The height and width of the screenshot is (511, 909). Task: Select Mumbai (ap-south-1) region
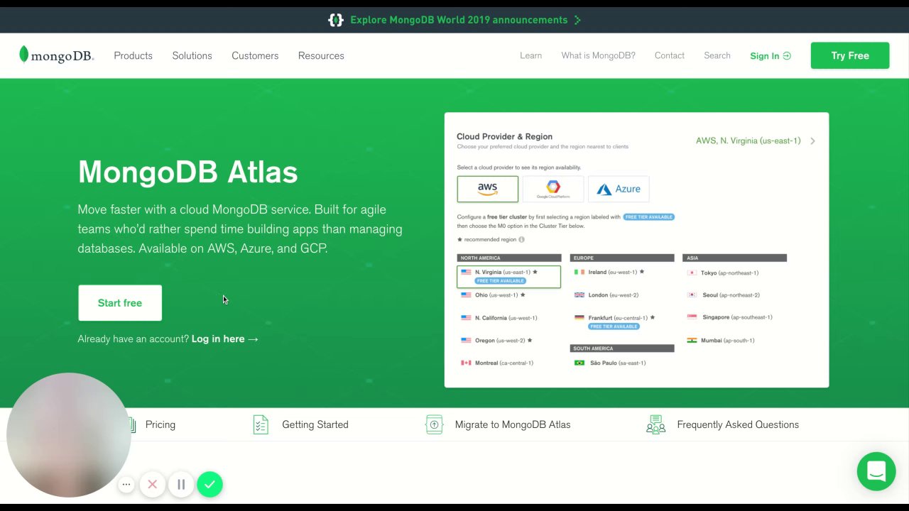pyautogui.click(x=727, y=341)
